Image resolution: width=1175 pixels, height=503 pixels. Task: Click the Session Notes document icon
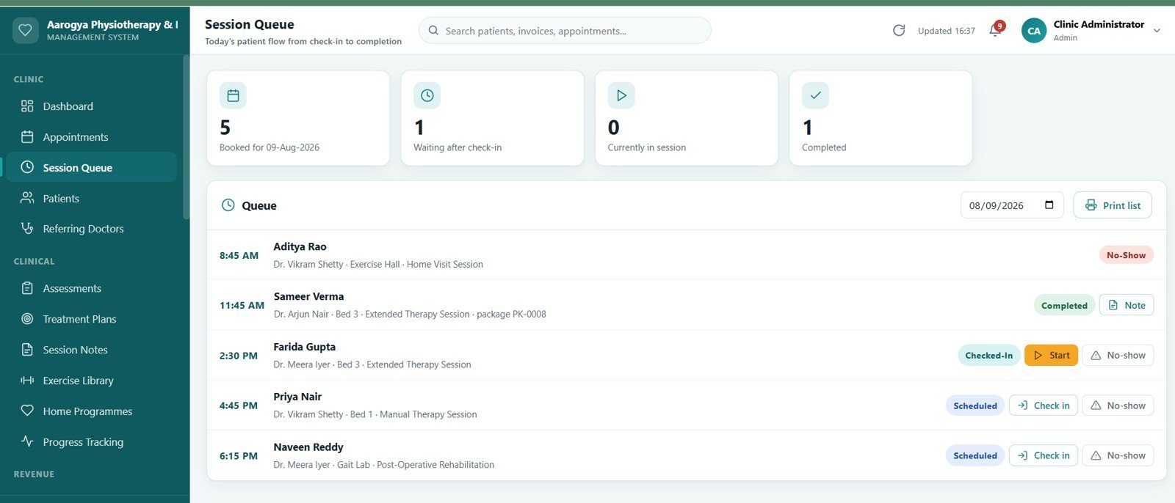(27, 350)
